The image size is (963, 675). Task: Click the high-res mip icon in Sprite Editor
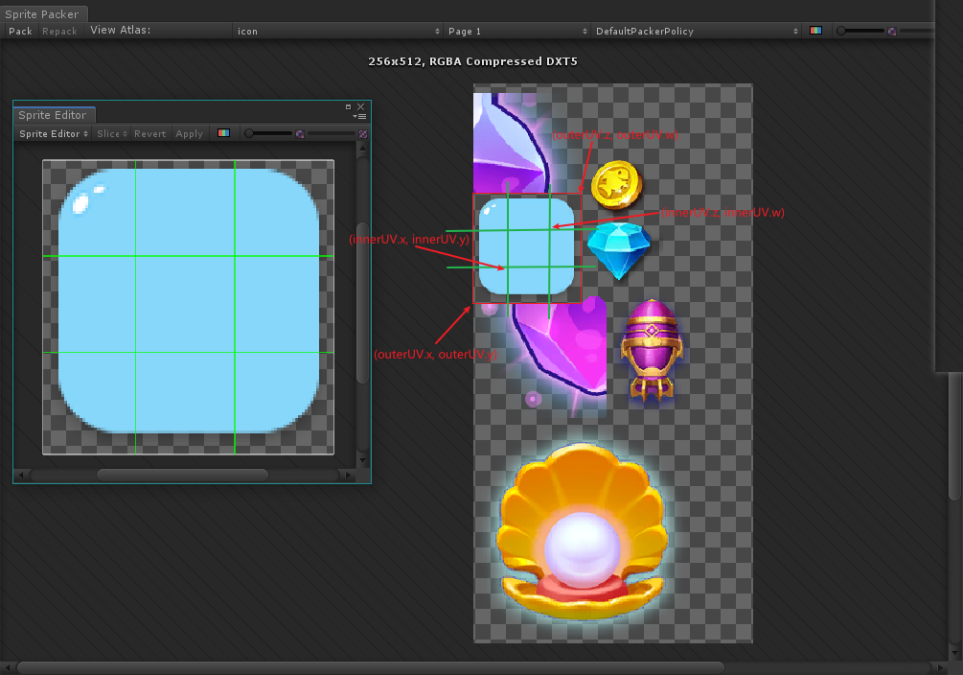[x=363, y=134]
